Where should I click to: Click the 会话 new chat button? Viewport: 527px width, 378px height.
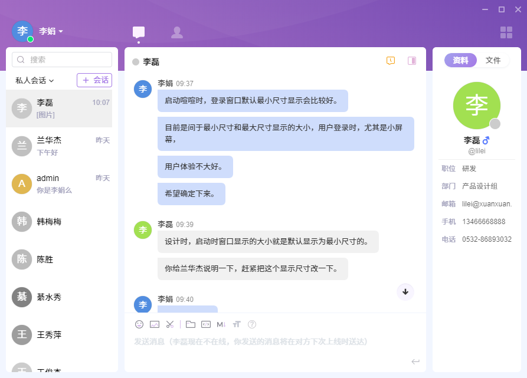pyautogui.click(x=94, y=80)
